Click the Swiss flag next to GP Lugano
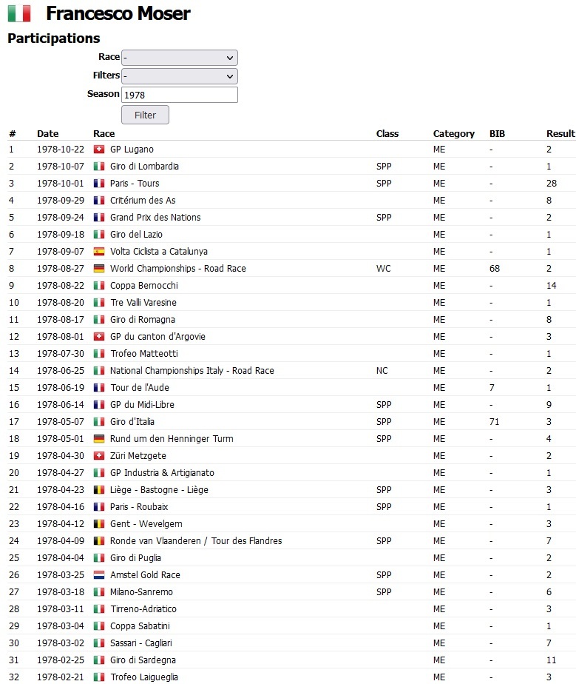576x684 pixels. coord(99,150)
